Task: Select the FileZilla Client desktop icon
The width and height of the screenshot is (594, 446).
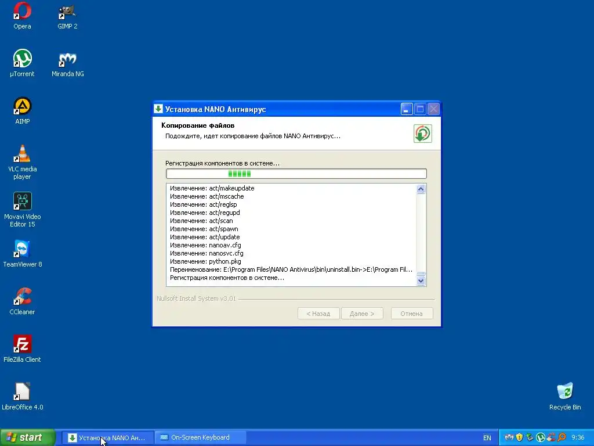Action: pos(22,349)
